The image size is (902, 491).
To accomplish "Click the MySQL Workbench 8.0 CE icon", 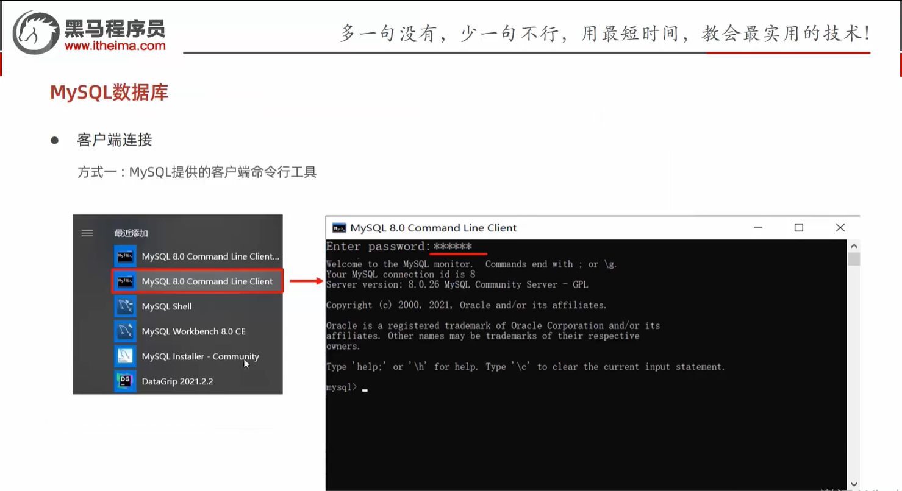I will coord(125,331).
